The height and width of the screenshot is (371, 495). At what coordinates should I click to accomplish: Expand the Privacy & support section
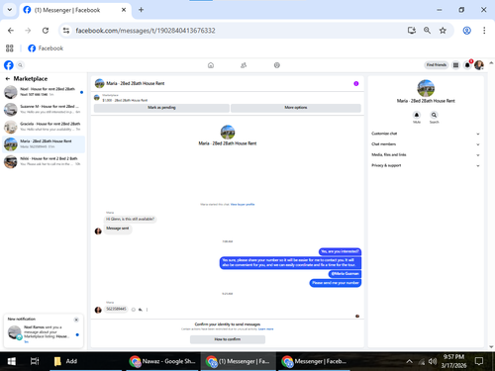[426, 165]
